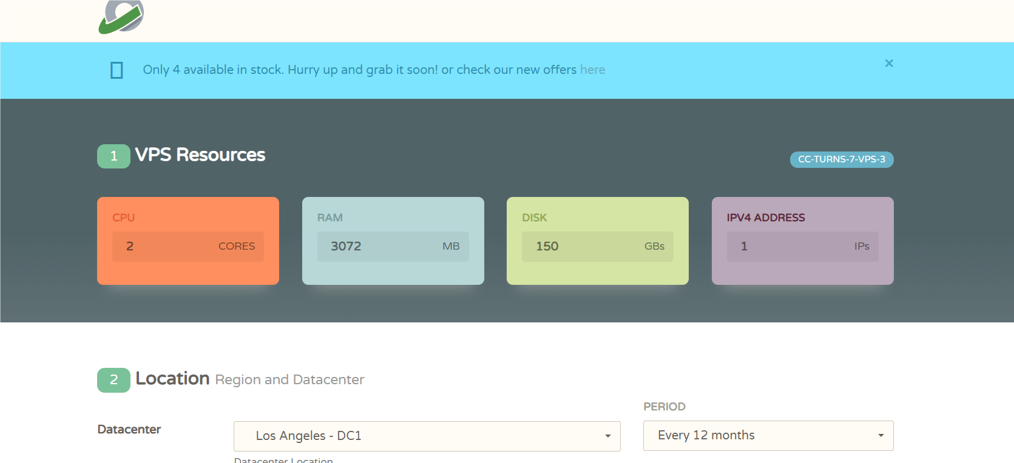
Task: Open the Period Every 12 months dropdown
Action: coord(768,436)
